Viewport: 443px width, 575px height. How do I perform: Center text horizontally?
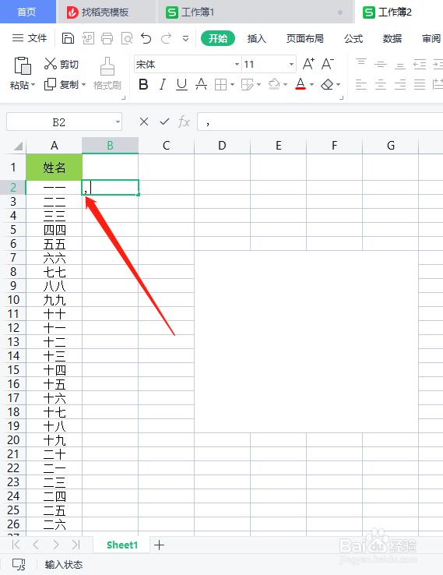click(x=381, y=85)
